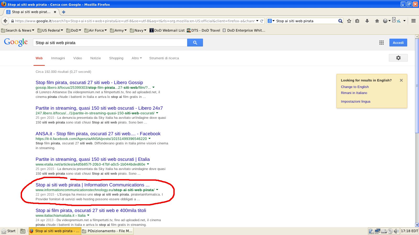Expand the Navy bookmark folder
This screenshot has height=235, width=419.
[x=138, y=30]
